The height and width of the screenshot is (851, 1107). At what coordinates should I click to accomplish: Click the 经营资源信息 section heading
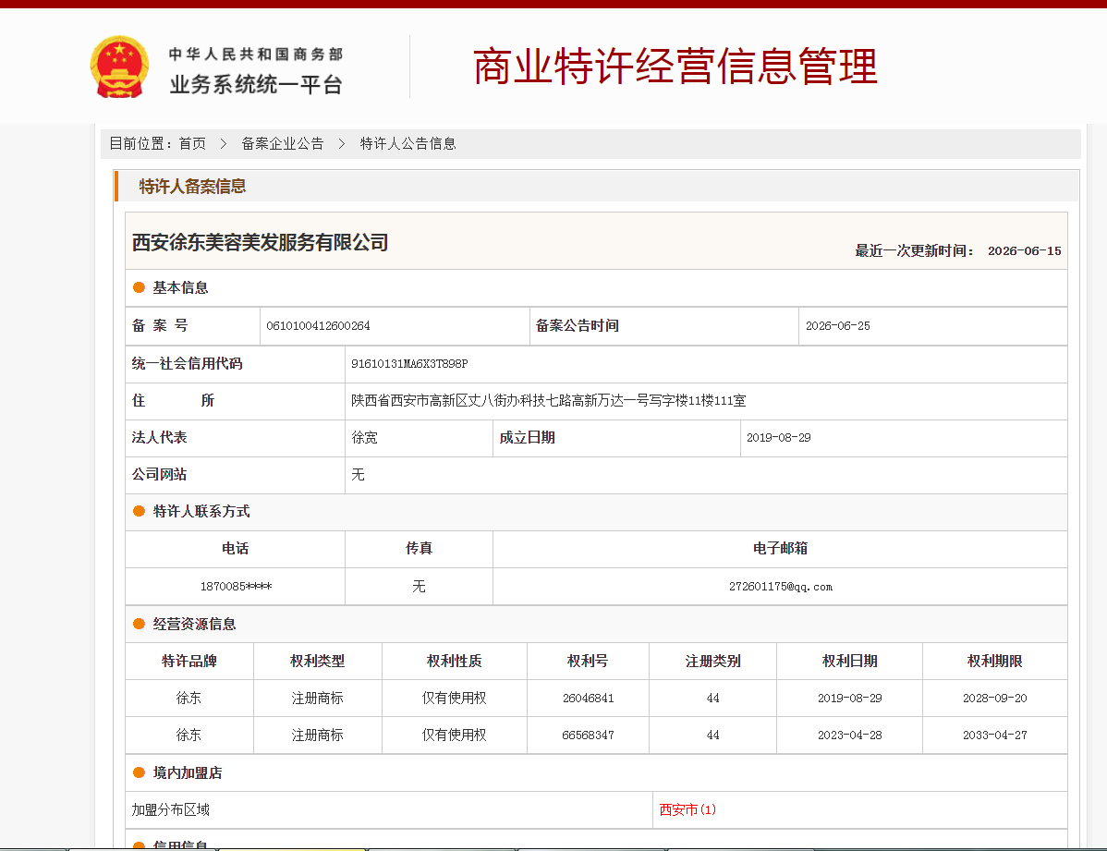click(194, 624)
